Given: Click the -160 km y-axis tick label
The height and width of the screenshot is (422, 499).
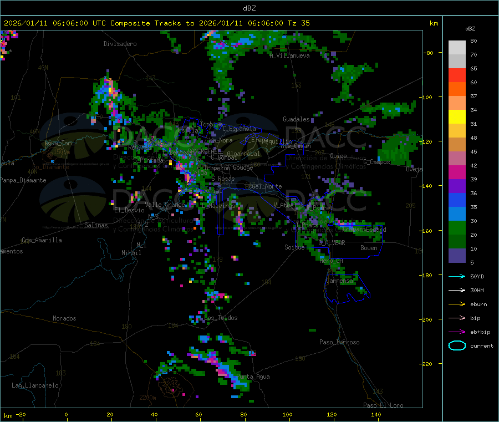Looking at the screenshot, I should coord(427,231).
